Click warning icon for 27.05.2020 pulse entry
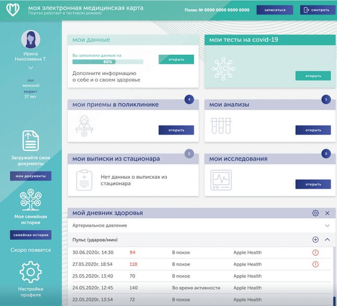 [315, 264]
